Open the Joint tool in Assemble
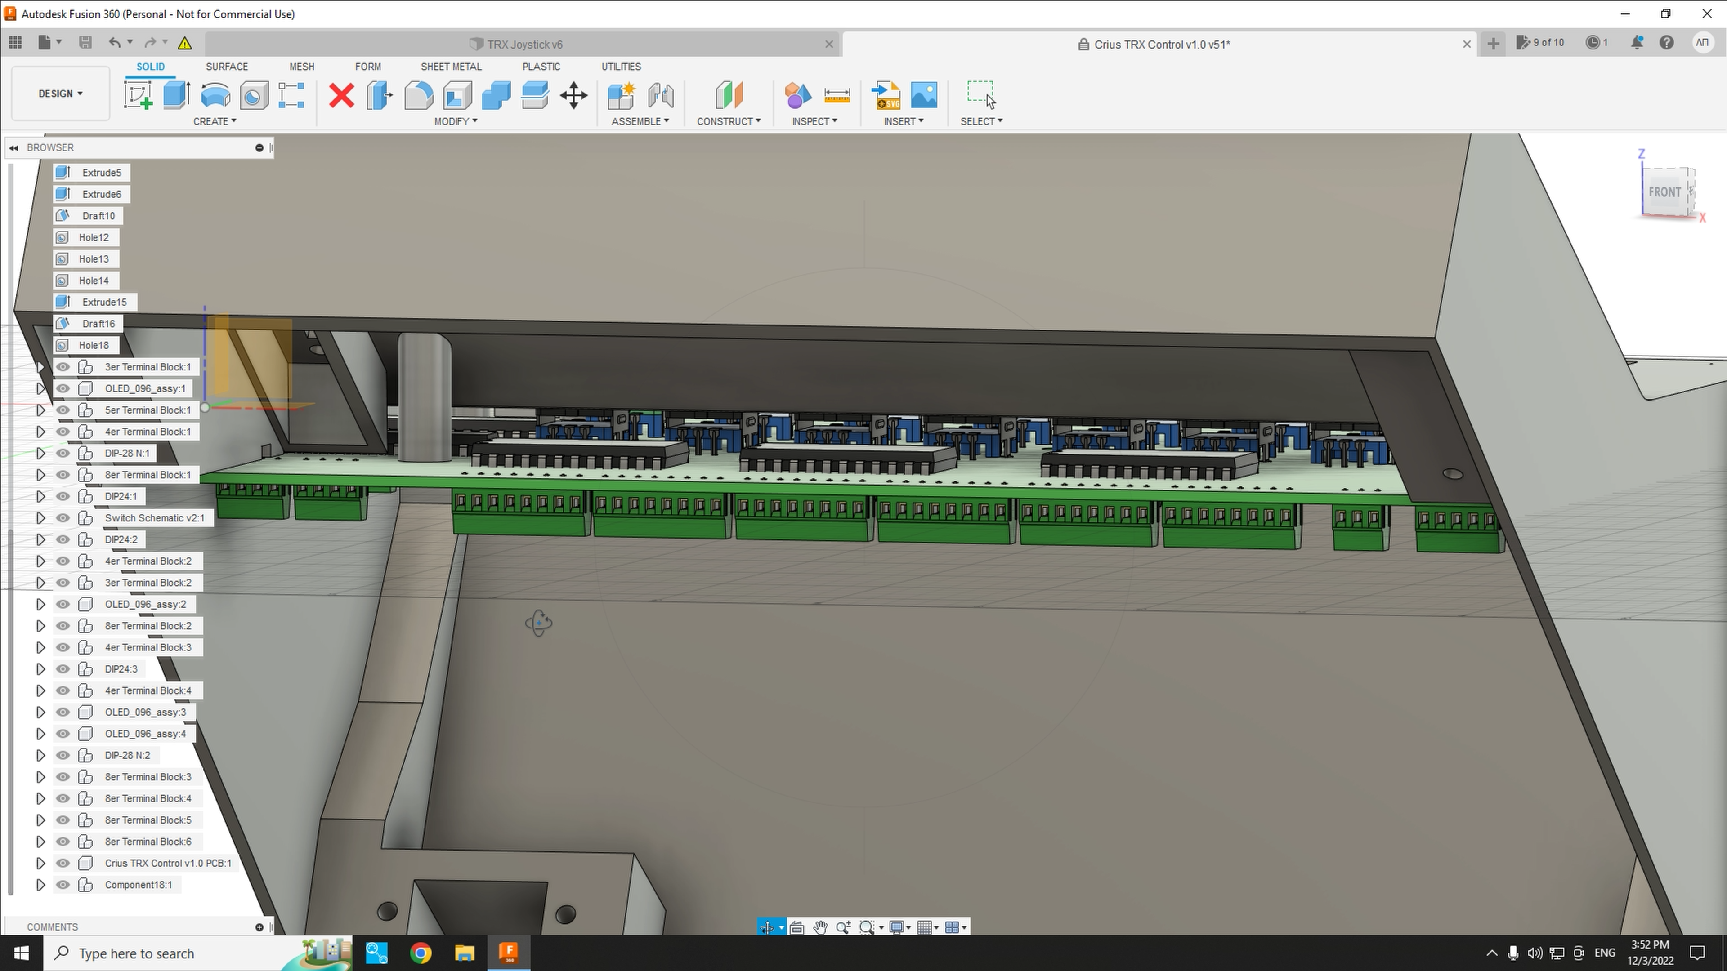 (x=660, y=95)
